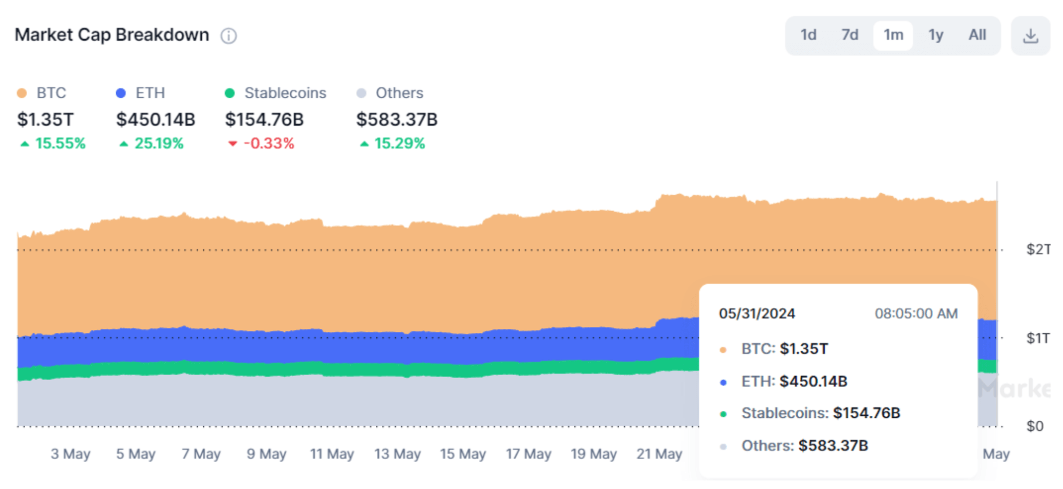Toggle the ETH series legend
The height and width of the screenshot is (489, 1063).
coord(150,93)
